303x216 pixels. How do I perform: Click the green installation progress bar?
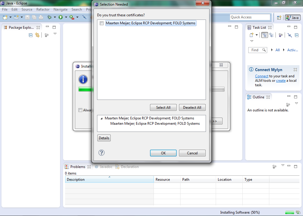click(86, 89)
